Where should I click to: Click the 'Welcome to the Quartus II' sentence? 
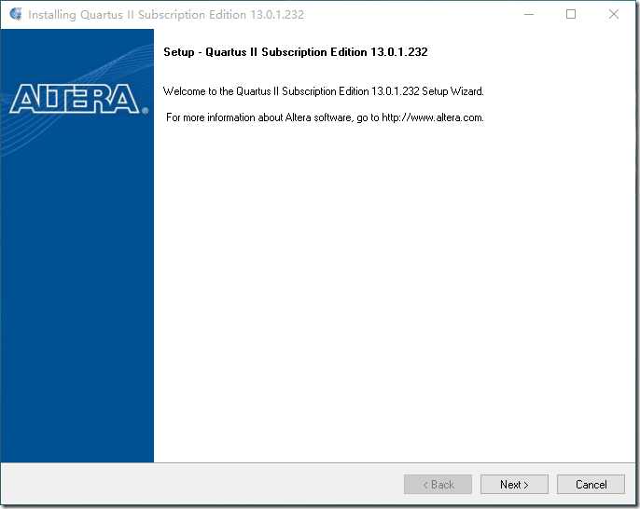click(323, 91)
